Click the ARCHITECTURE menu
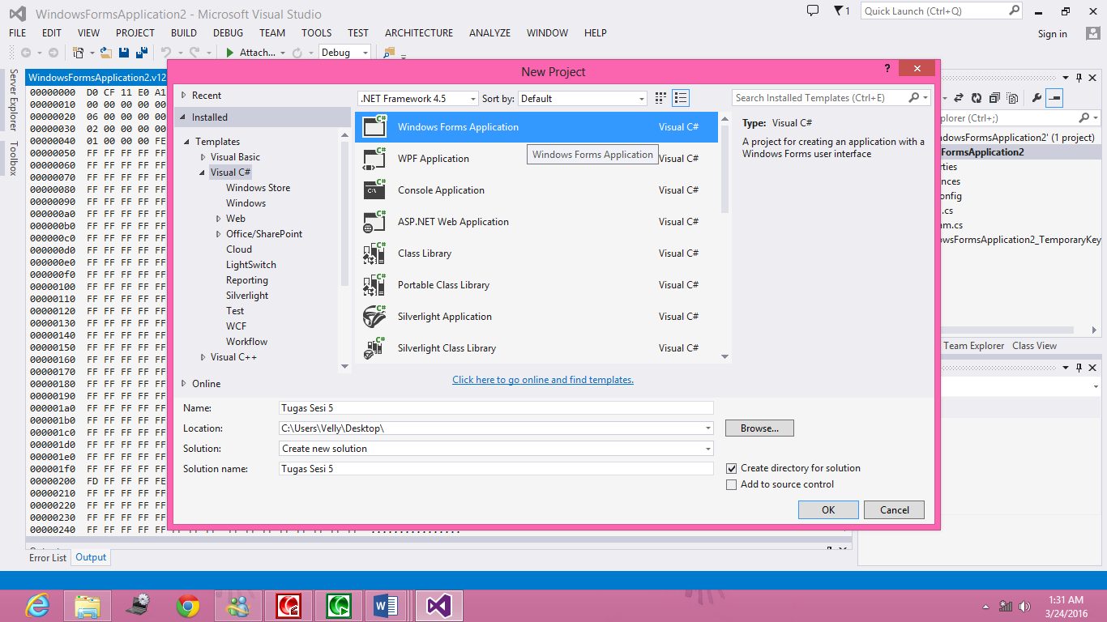Image resolution: width=1107 pixels, height=622 pixels. coord(418,33)
